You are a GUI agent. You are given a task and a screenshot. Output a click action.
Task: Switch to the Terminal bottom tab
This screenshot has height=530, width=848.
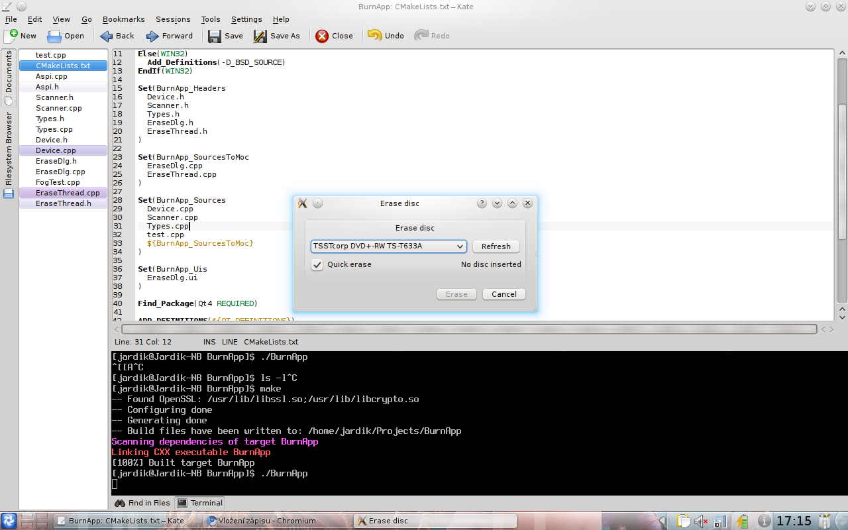(x=200, y=503)
